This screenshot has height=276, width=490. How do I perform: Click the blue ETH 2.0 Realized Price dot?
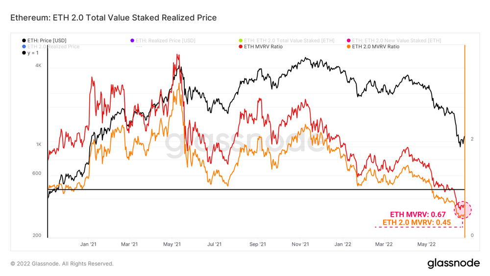tap(24, 47)
